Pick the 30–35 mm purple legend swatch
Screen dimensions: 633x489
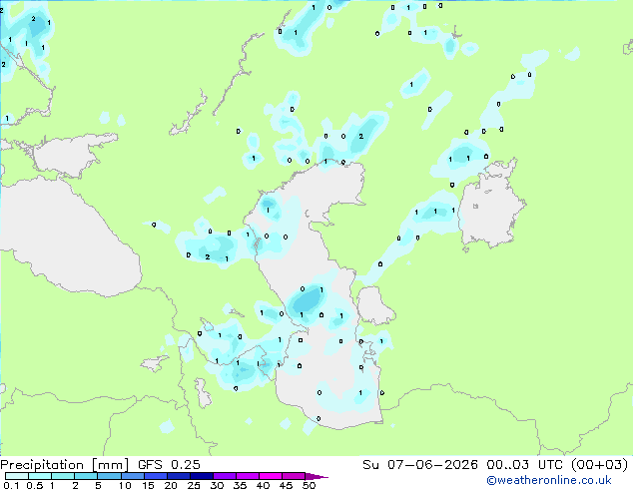[x=225, y=476]
